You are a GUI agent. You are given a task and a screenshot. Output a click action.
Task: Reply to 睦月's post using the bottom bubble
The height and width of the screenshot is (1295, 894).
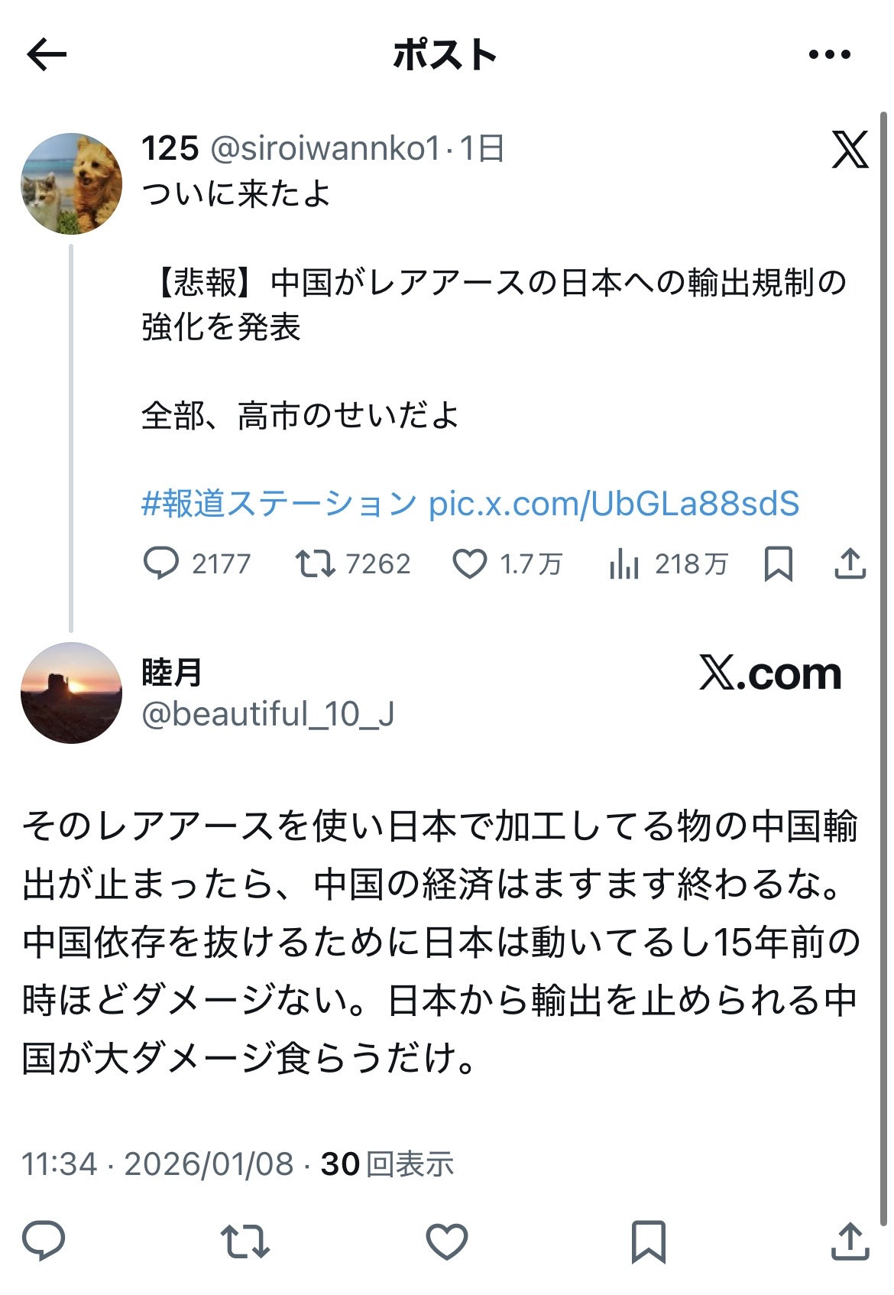click(44, 1240)
